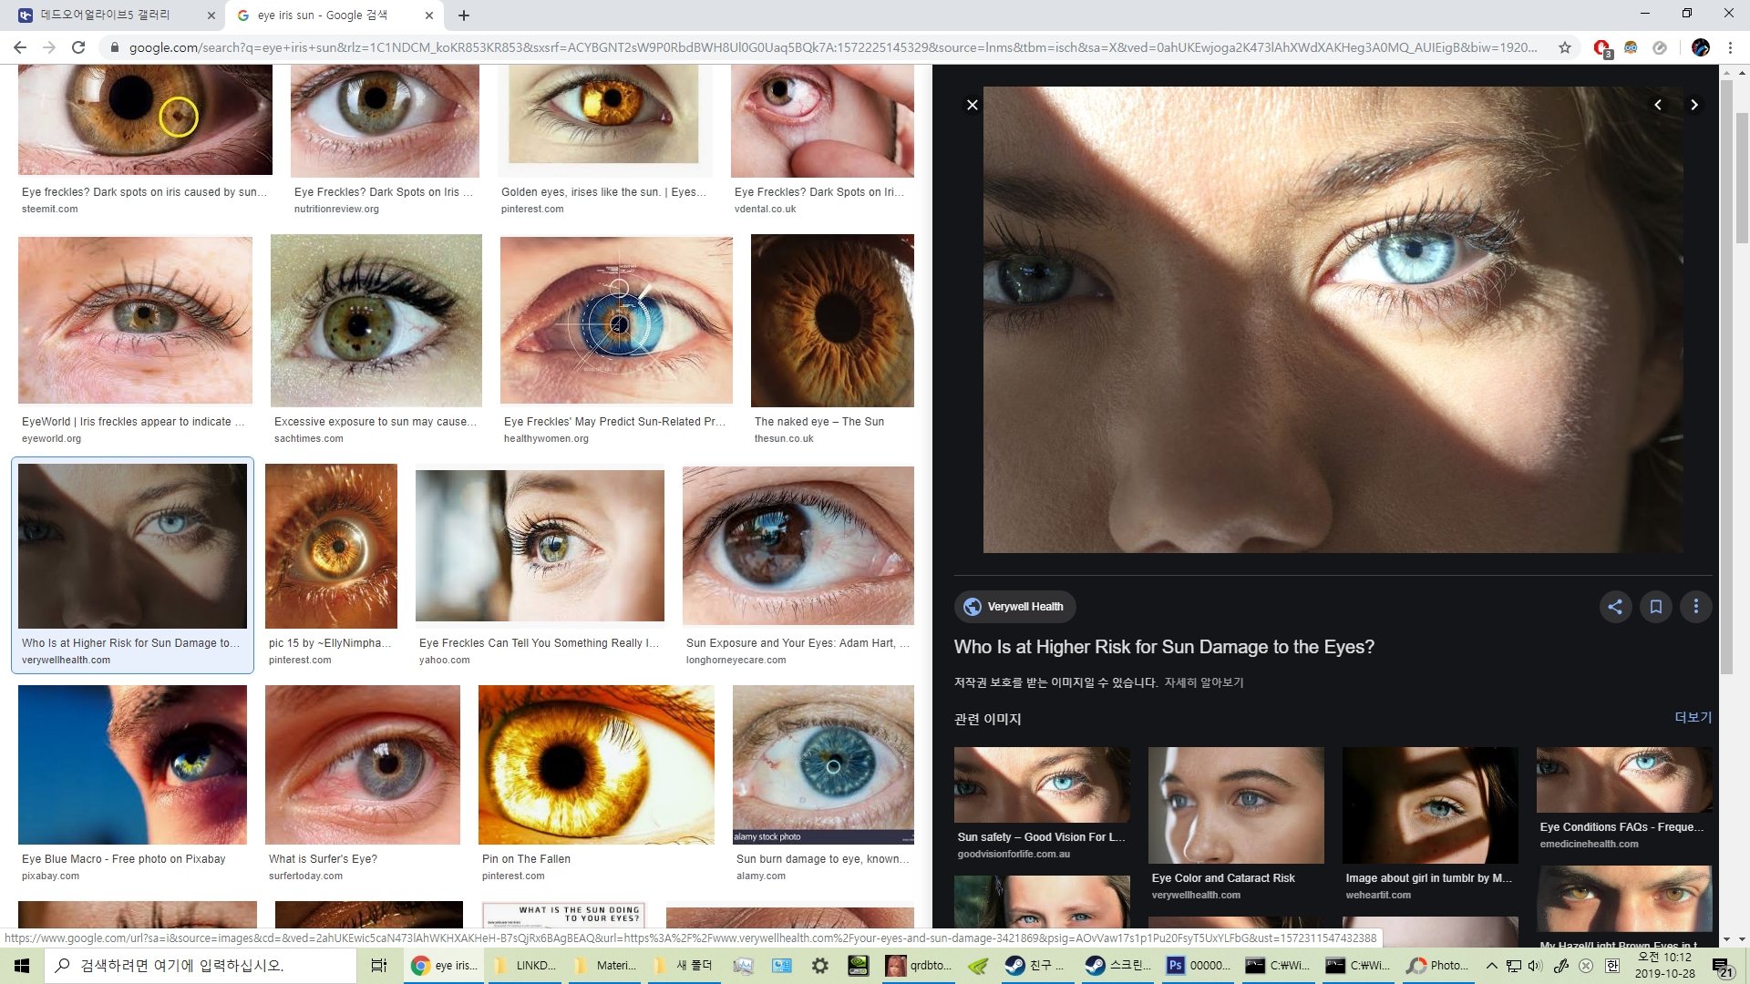Image resolution: width=1750 pixels, height=984 pixels.
Task: Visit the Verywell Health source button
Action: pos(1014,607)
